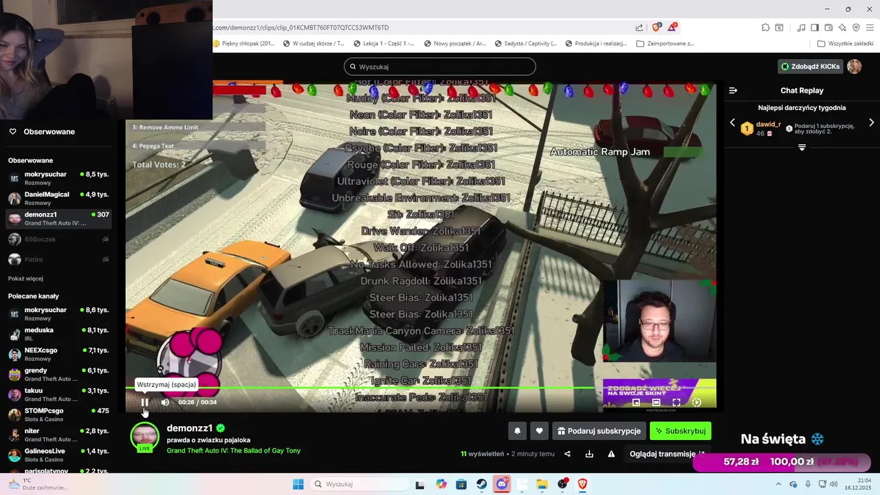Open niter recommended channel
880x495 pixels.
click(x=58, y=434)
